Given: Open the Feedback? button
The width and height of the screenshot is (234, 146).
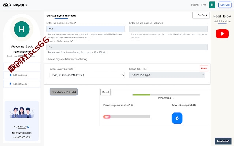Looking at the screenshot, I should [x=223, y=141].
